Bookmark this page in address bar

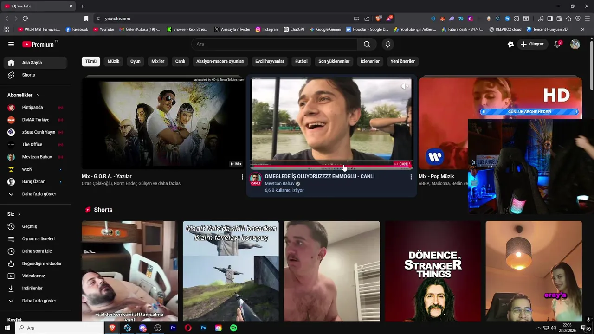tap(86, 19)
